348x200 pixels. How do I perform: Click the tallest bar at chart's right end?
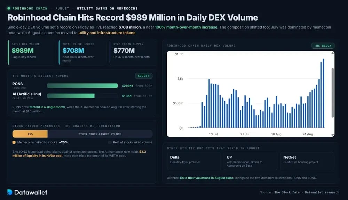coord(323,93)
